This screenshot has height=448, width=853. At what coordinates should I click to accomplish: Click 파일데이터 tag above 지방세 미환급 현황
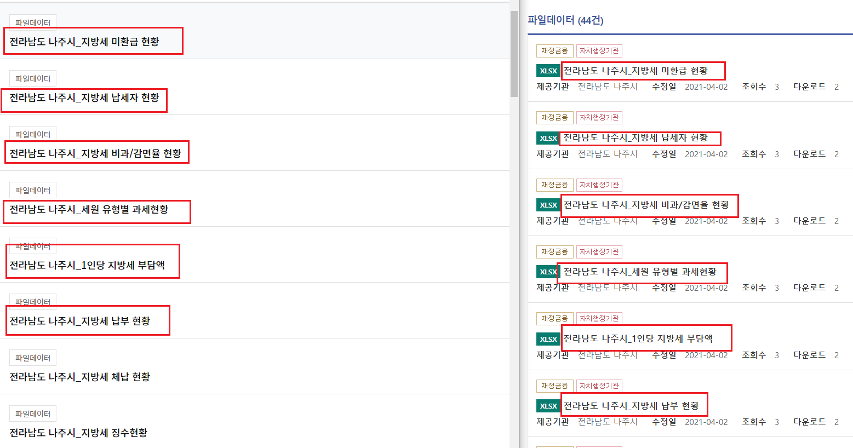click(x=33, y=22)
